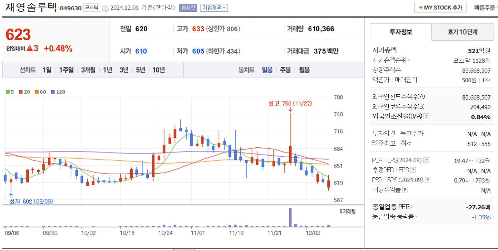Click the 배당수익률 help question icon

coord(405,189)
